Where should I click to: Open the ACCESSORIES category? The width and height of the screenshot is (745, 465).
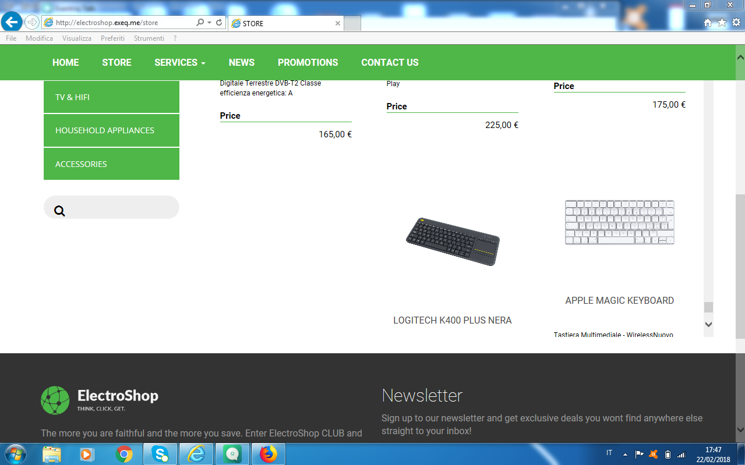[81, 164]
